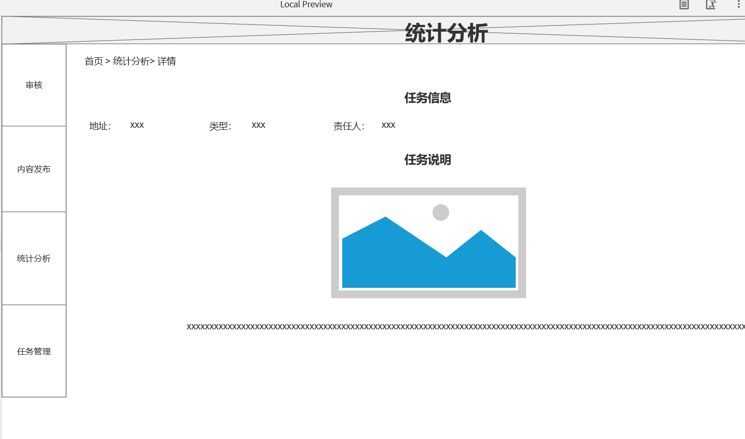Click the 任务信息 section heading

[428, 98]
